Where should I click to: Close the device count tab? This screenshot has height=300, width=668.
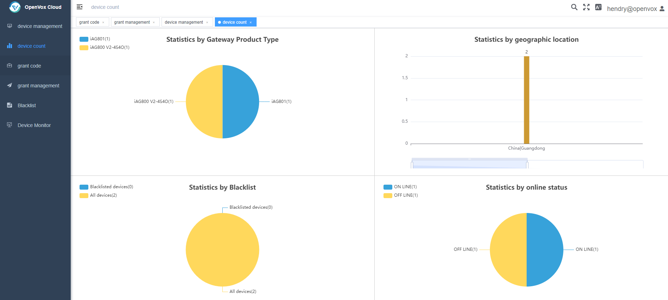point(251,22)
